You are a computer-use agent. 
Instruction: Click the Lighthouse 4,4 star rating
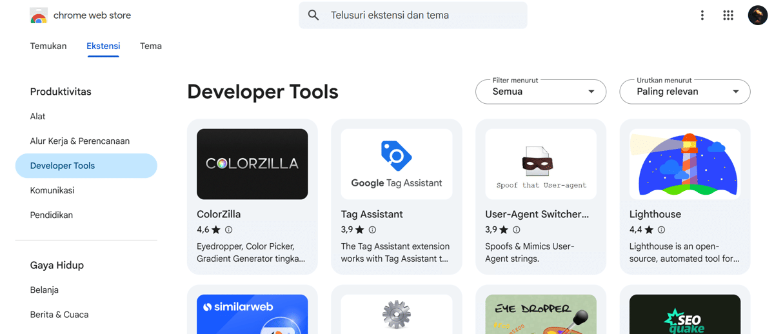[x=642, y=230]
